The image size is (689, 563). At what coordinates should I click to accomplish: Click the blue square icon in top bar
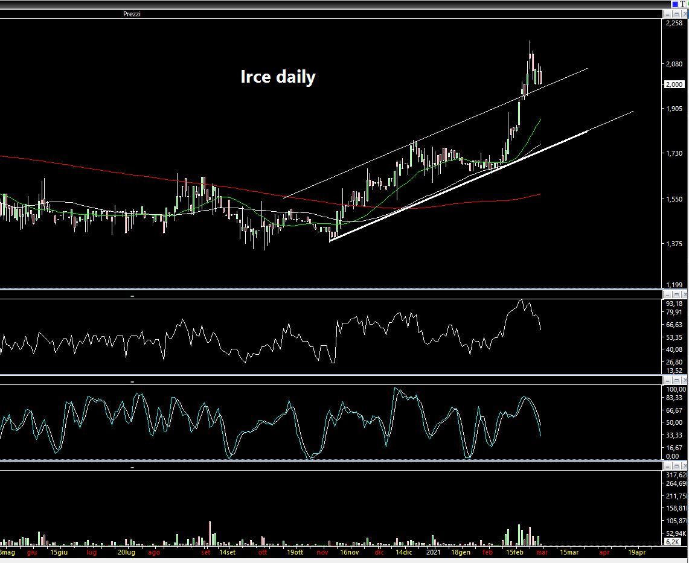pyautogui.click(x=675, y=4)
